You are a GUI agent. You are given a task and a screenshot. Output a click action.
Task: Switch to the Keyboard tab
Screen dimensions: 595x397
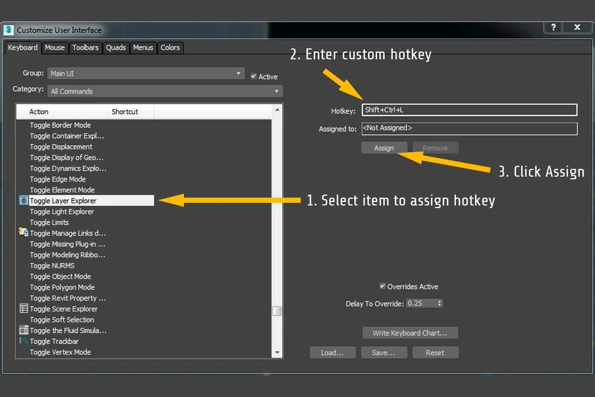pyautogui.click(x=23, y=48)
